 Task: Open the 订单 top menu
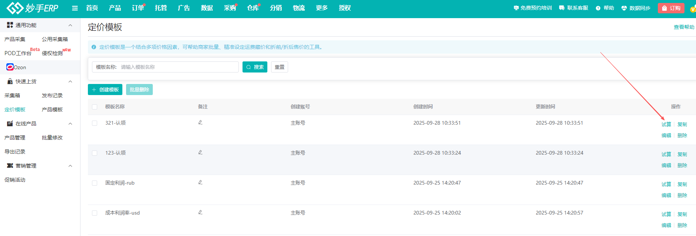coord(138,8)
